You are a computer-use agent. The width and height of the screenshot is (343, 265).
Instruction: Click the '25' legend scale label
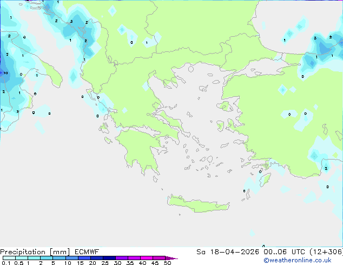(x=105, y=263)
